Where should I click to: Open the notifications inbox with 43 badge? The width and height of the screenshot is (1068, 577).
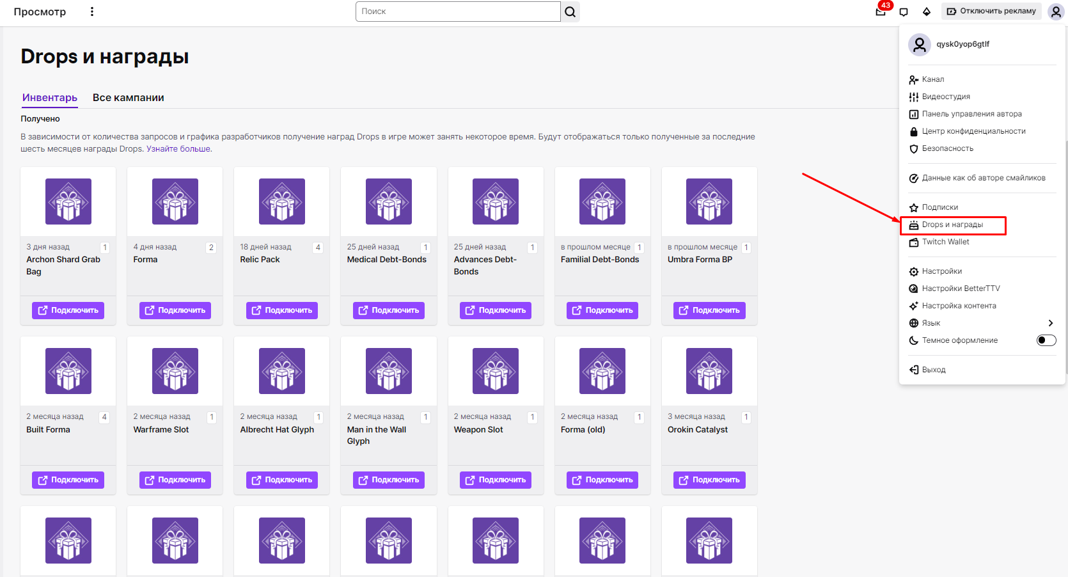pyautogui.click(x=881, y=11)
